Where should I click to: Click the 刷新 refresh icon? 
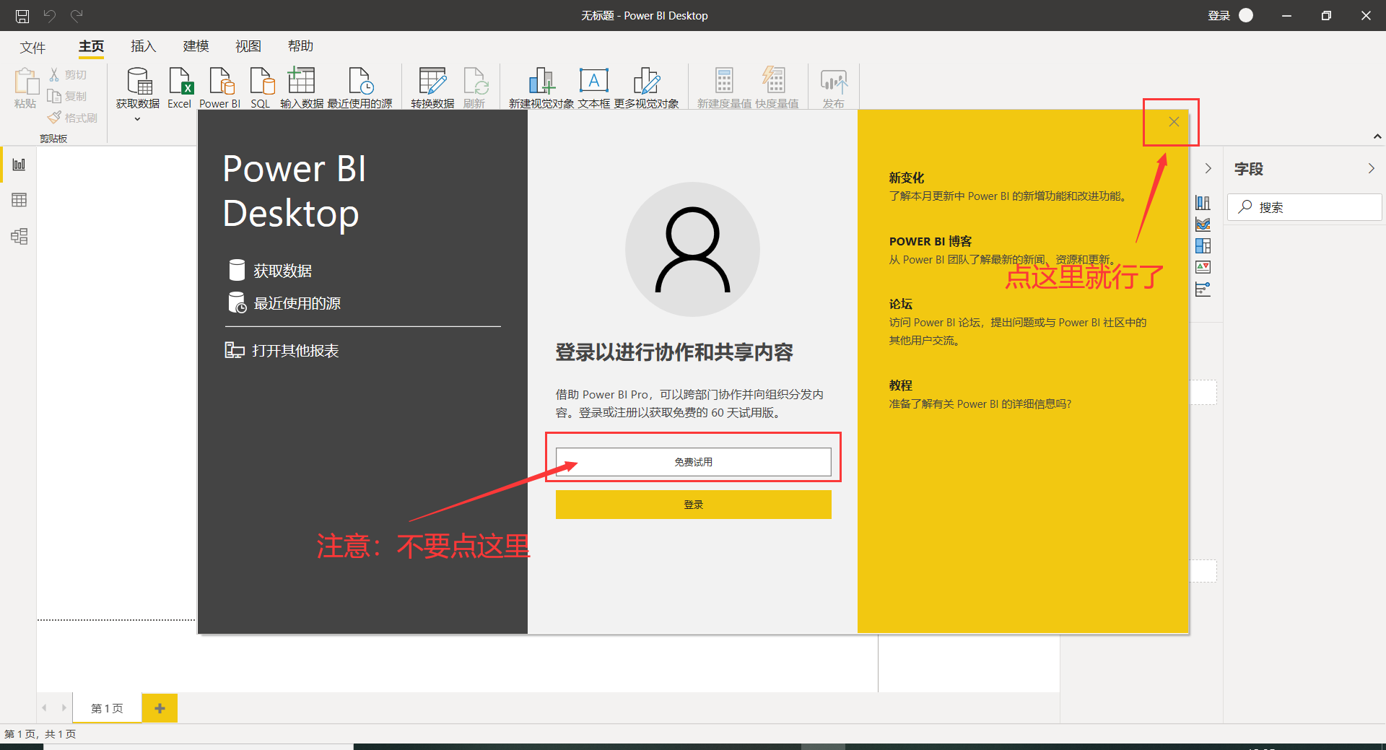click(475, 87)
